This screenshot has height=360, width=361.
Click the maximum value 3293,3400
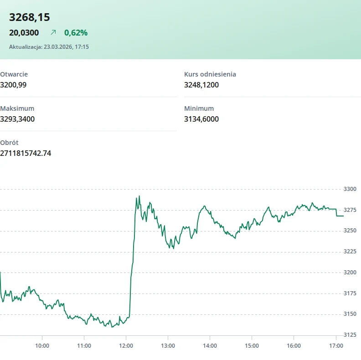(x=17, y=119)
